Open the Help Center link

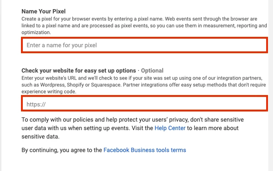click(x=170, y=128)
